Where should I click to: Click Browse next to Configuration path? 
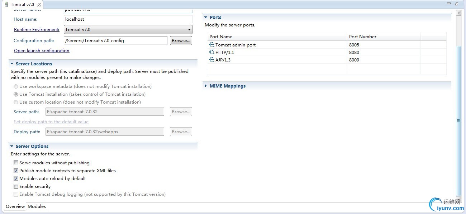click(181, 41)
